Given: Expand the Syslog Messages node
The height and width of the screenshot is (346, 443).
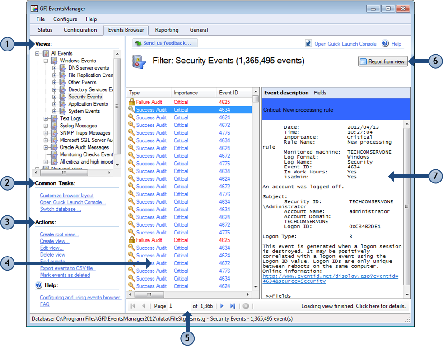Looking at the screenshot, I should click(x=46, y=126).
